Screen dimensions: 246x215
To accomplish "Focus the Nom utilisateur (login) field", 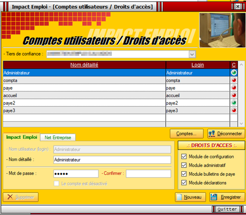I will click(112, 150).
